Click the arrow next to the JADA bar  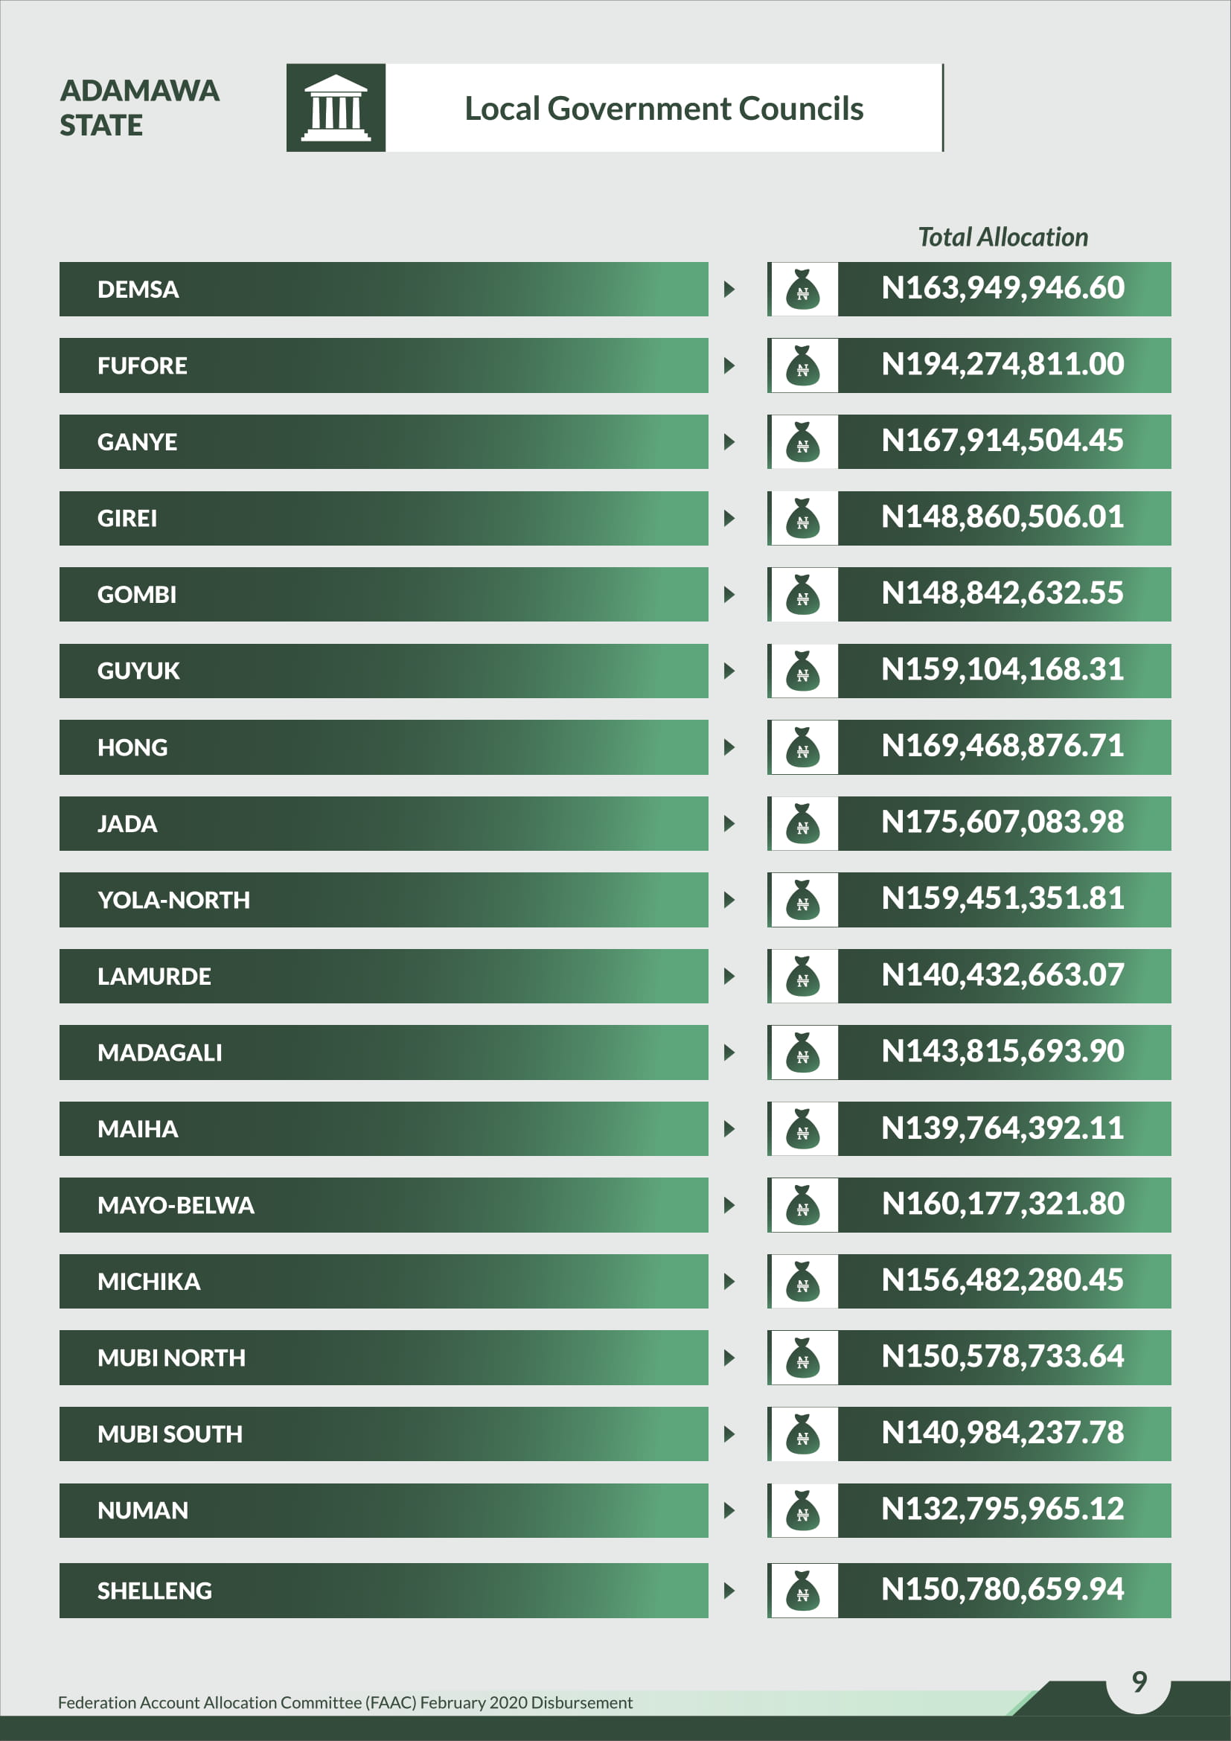[x=729, y=823]
